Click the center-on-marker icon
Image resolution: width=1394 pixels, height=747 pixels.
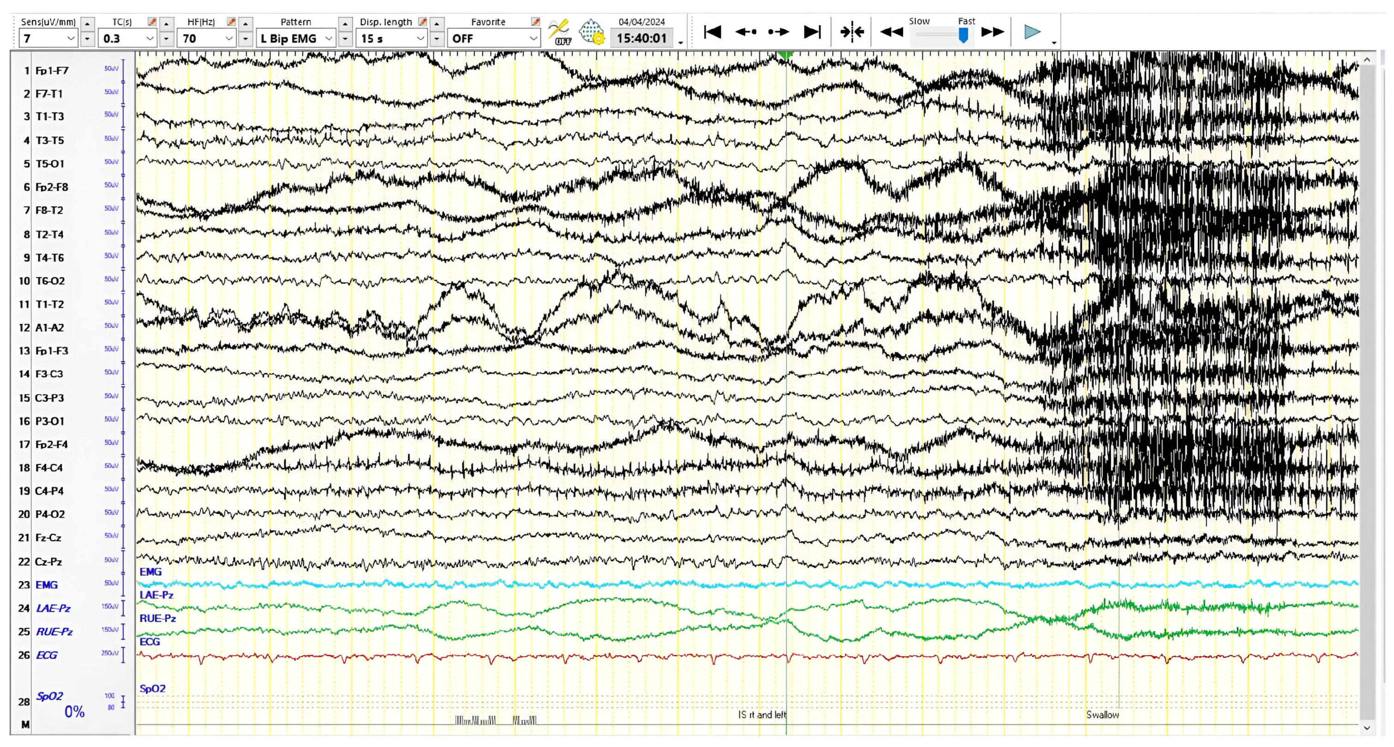(851, 32)
